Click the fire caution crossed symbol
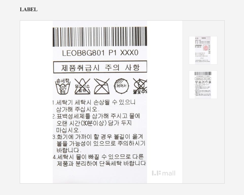The image size is (244, 195). pos(140,86)
